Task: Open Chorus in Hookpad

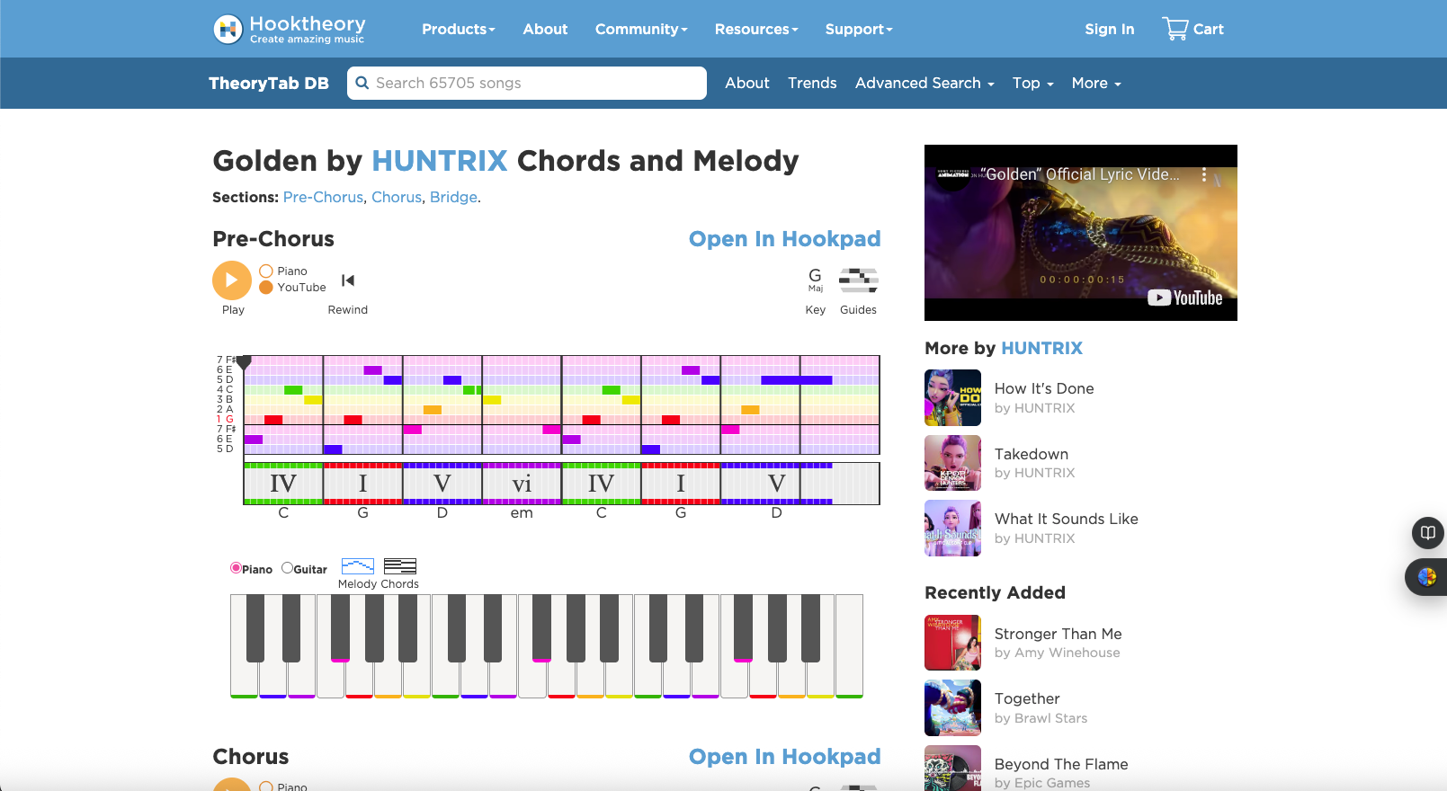Action: point(784,757)
